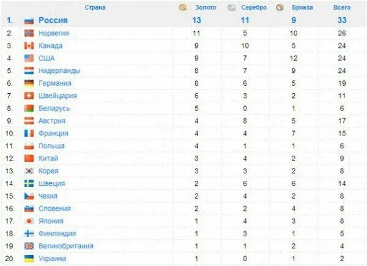Open the Нидерланды country link

click(x=59, y=70)
